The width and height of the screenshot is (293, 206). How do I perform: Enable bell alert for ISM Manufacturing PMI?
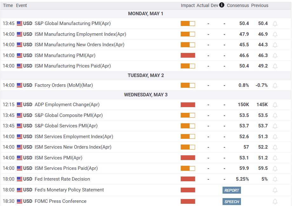275,55
